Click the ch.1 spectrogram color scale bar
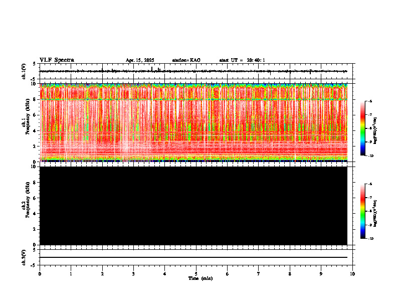The height and width of the screenshot is (307, 397). pos(362,128)
